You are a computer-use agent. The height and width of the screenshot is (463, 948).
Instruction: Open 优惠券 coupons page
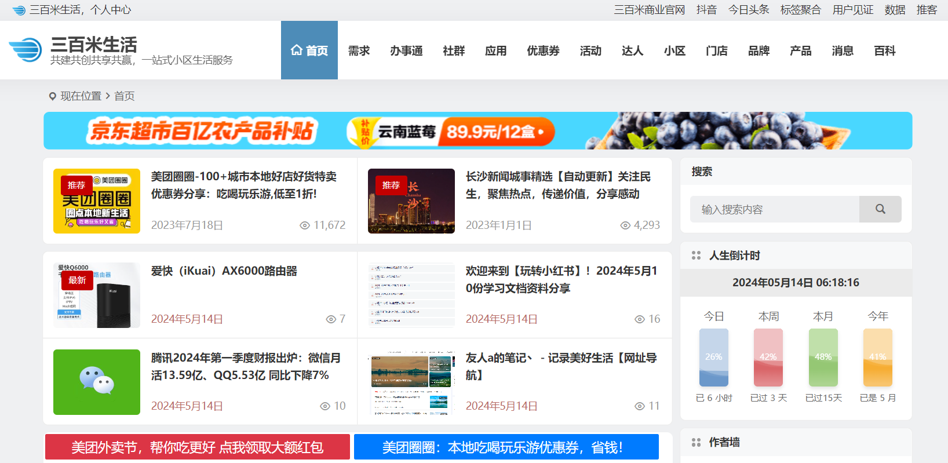pos(543,51)
